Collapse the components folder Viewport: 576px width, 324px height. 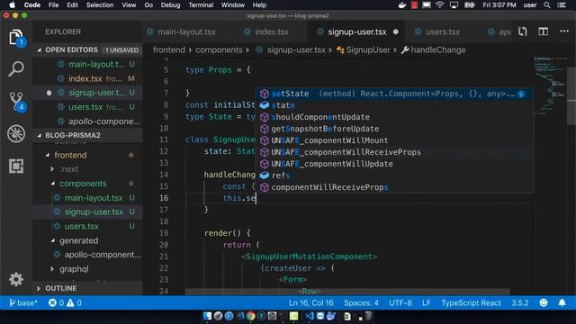tap(52, 184)
